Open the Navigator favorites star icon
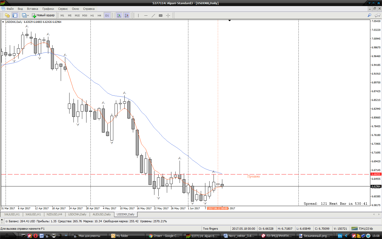Screen dimensions: 382x239 (x=7, y=15)
